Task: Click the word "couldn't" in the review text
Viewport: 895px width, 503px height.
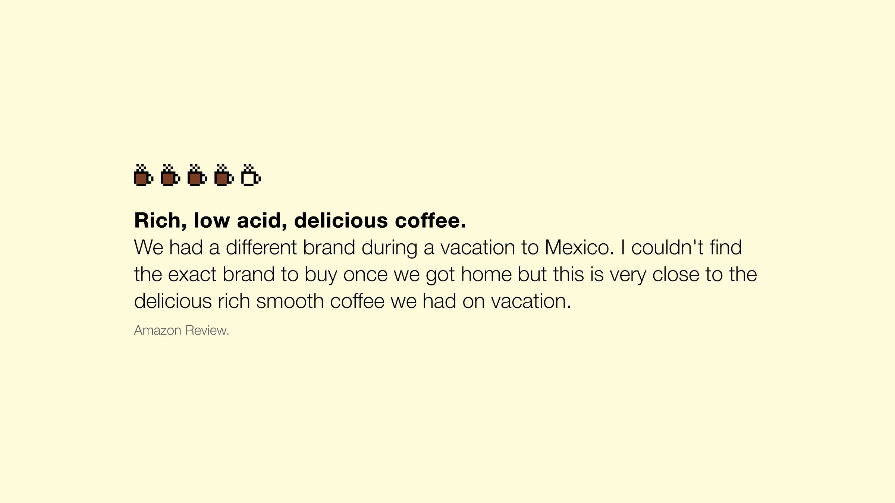Action: 667,248
